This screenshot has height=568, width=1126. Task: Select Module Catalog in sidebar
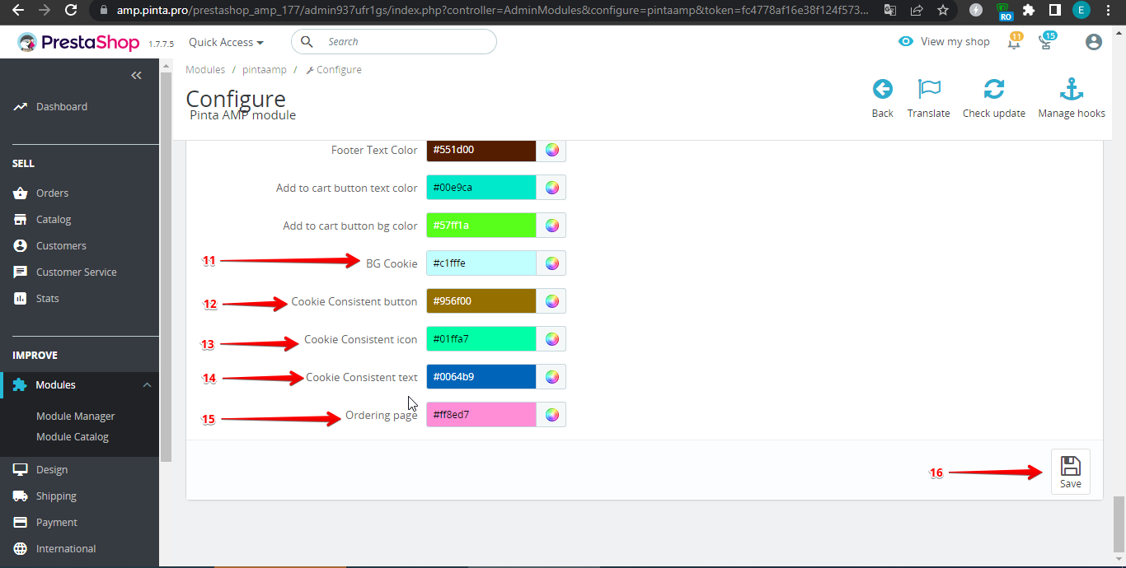pos(73,437)
